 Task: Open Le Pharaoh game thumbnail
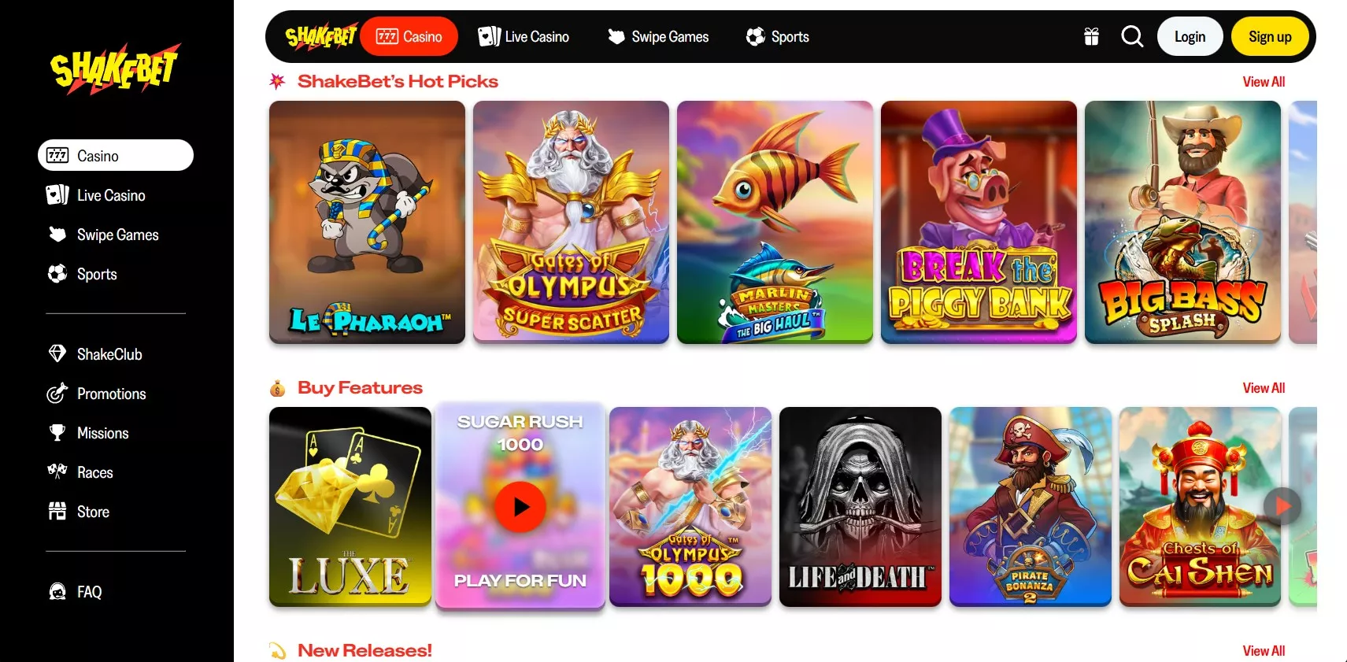click(367, 222)
